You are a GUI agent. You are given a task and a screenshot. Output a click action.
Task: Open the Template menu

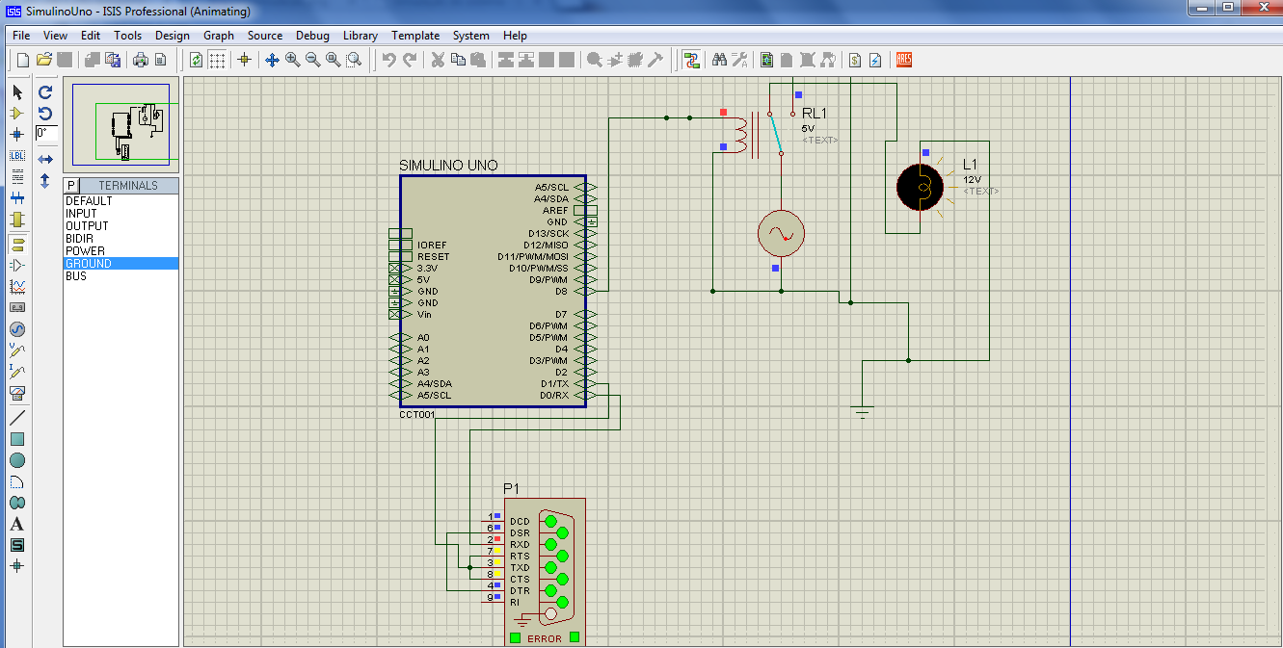415,36
